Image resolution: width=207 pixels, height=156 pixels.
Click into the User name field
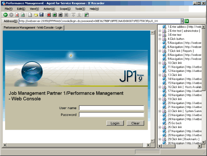(112, 108)
